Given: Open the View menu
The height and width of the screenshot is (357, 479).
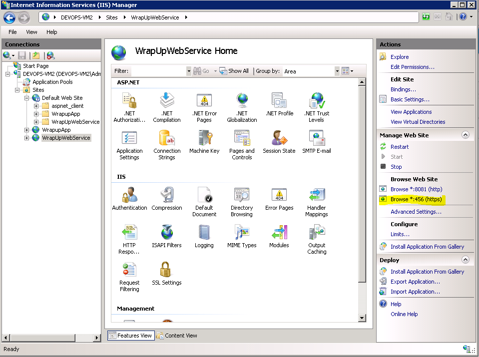Looking at the screenshot, I should click(31, 32).
